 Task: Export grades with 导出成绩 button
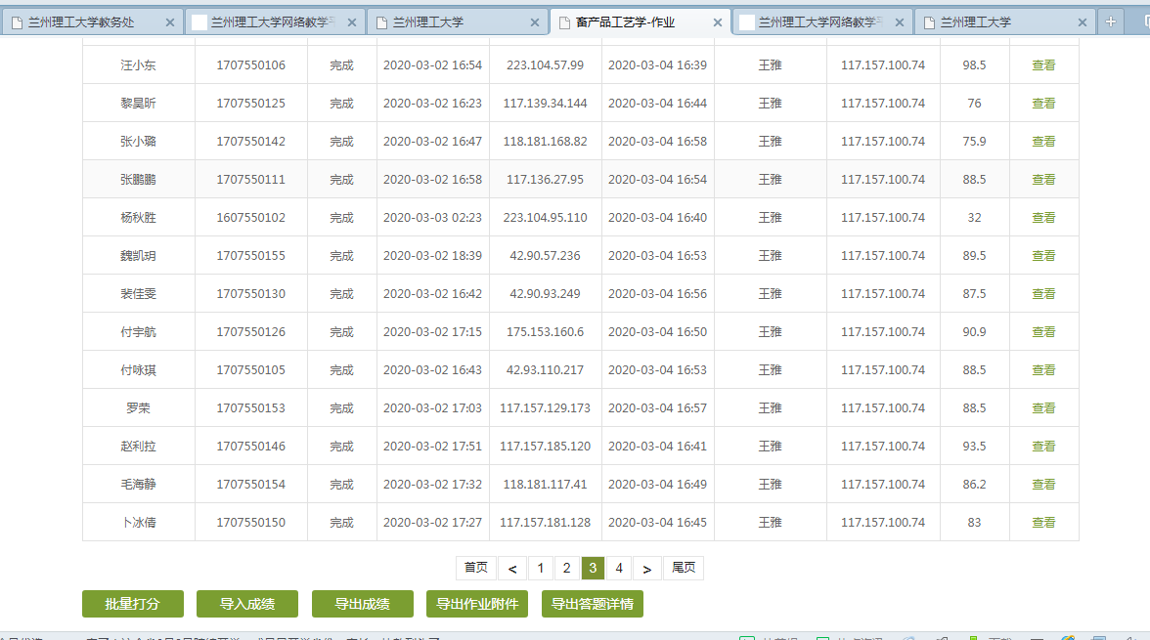coord(363,604)
